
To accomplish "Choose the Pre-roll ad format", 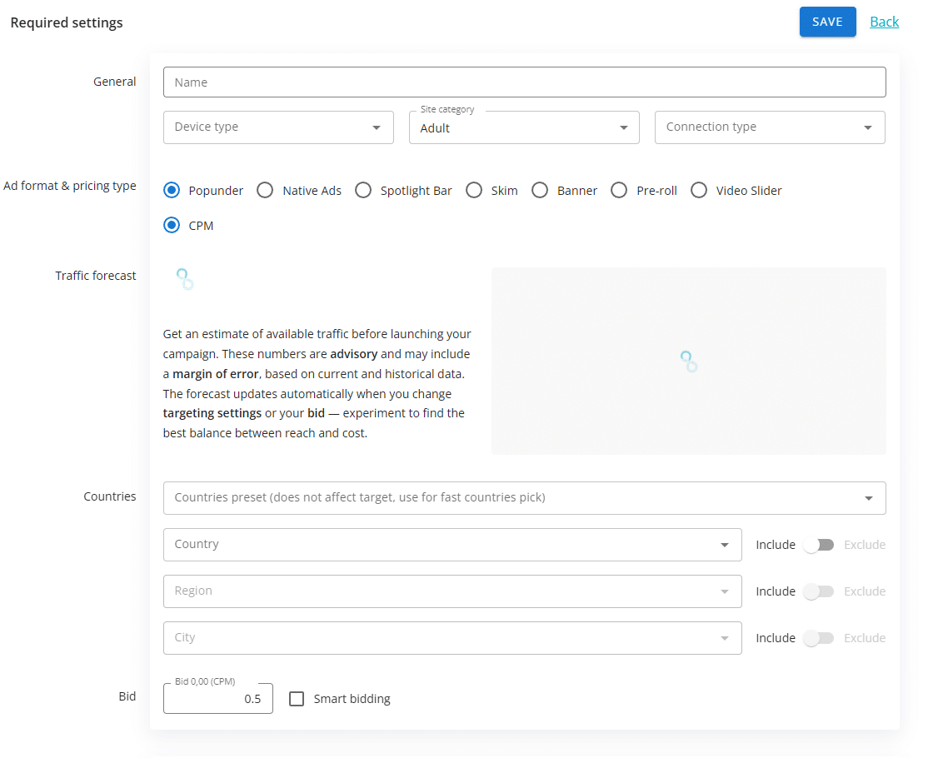I will click(x=619, y=191).
